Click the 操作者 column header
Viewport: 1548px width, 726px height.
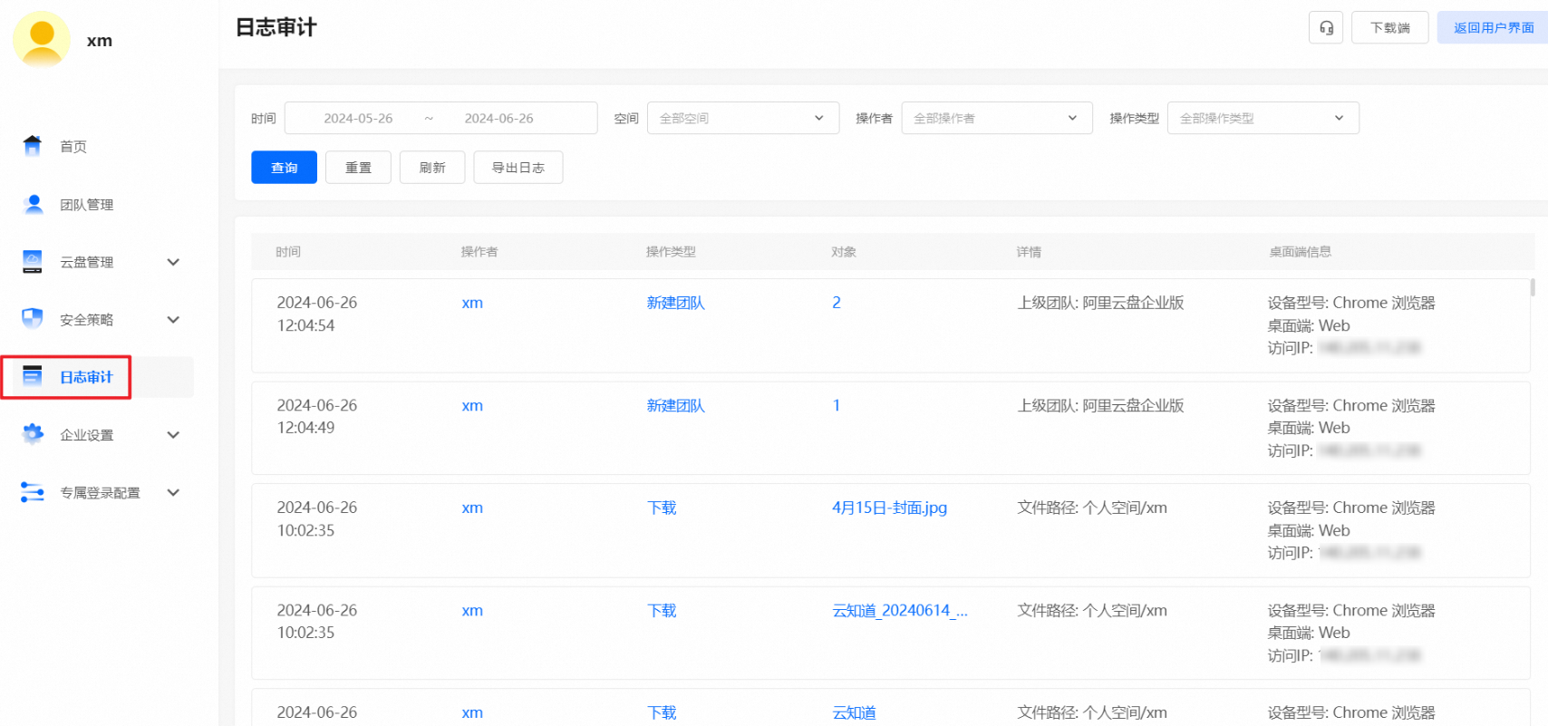tap(479, 252)
